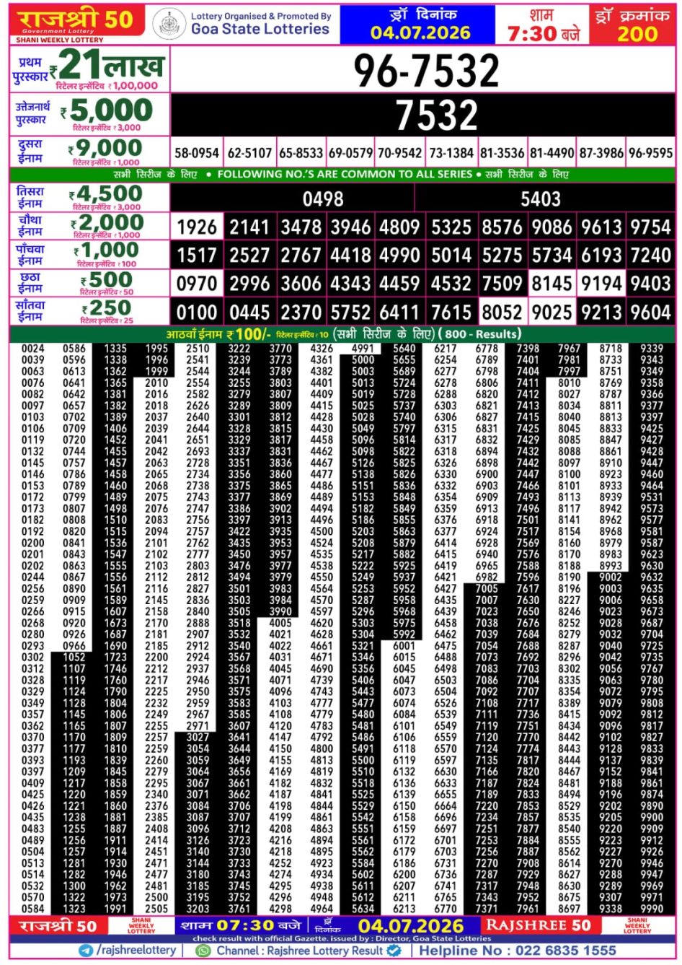Select fourth prize number 3946
Viewport: 682px width, 965px height.
click(350, 227)
